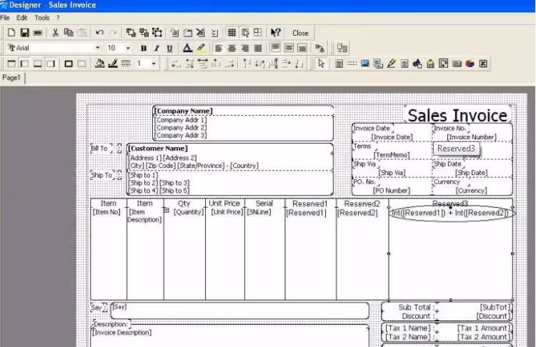Click the group objects icon
The height and width of the screenshot is (347, 536).
pyautogui.click(x=157, y=33)
